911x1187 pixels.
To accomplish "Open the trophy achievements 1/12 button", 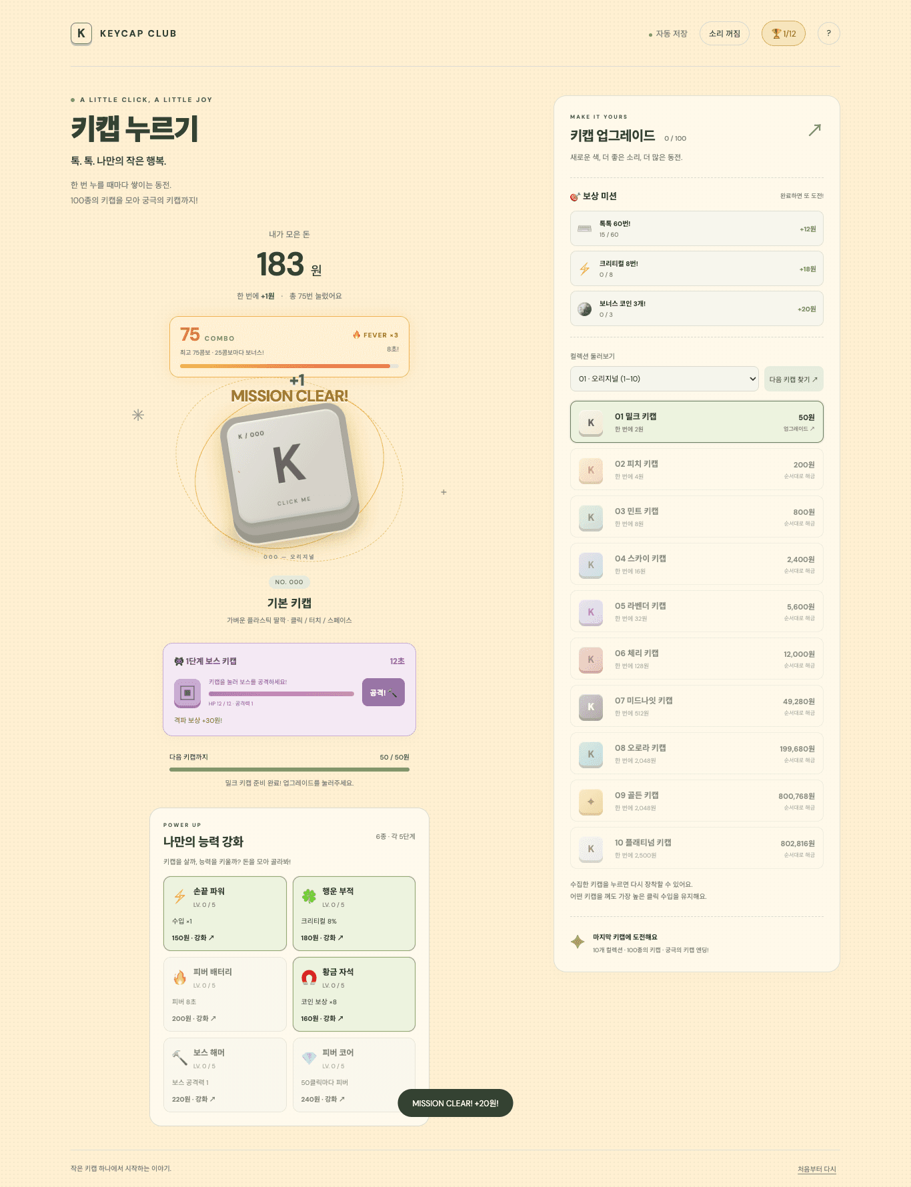I will point(784,33).
